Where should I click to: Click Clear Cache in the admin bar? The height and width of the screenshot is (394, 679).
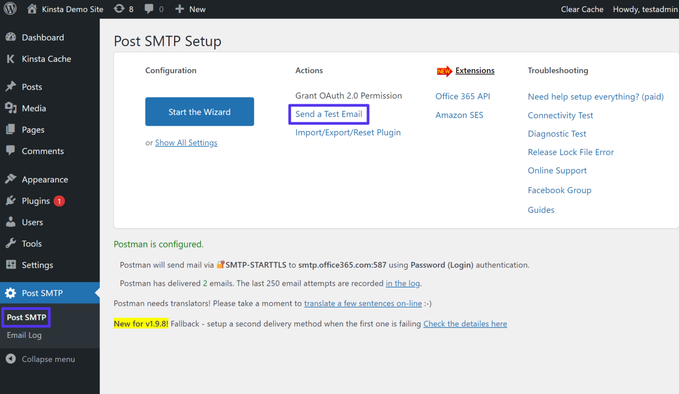[582, 9]
